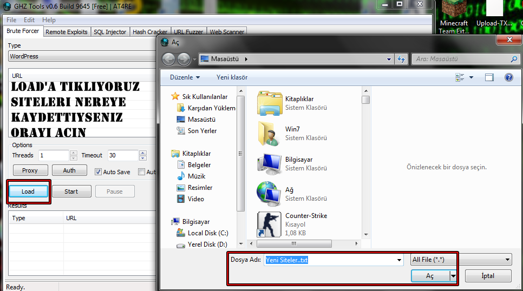Toggle the cut-off Aut checkbox beside Auto Save
Screen dimensions: 523x291
point(141,172)
